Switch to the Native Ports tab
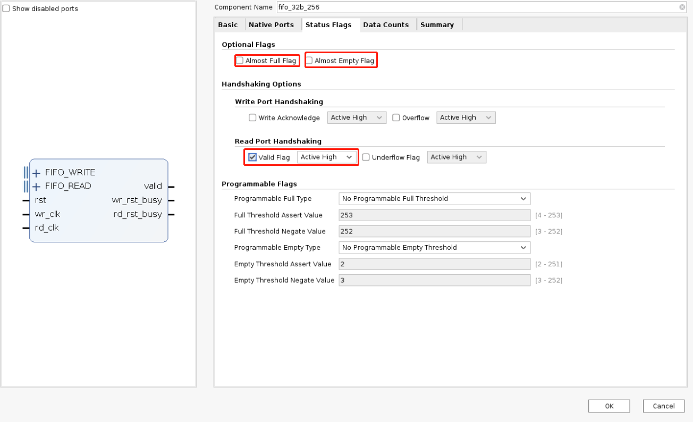 point(272,24)
